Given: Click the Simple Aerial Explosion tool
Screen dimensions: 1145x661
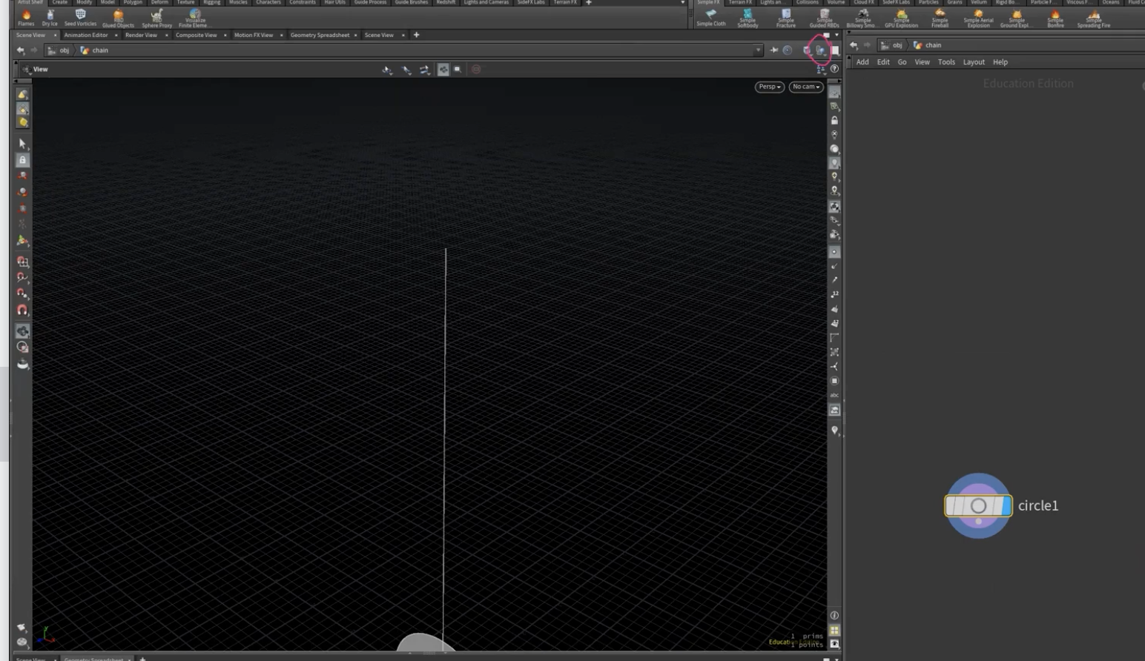Looking at the screenshot, I should 978,19.
